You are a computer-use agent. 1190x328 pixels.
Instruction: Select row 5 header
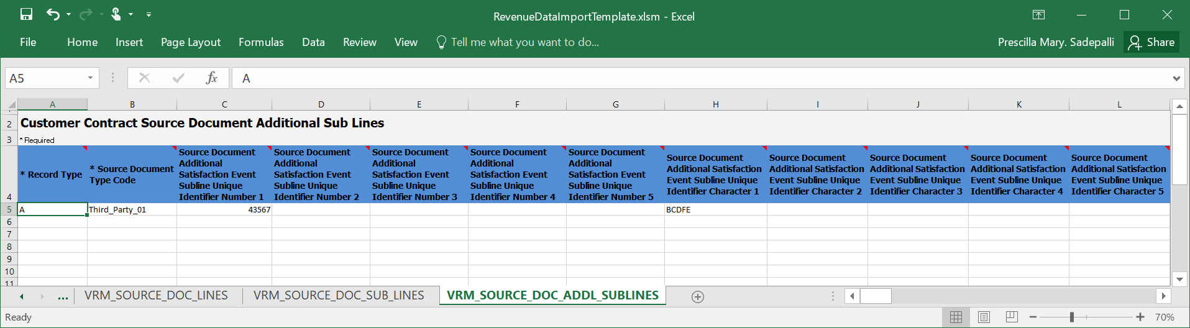tap(9, 209)
